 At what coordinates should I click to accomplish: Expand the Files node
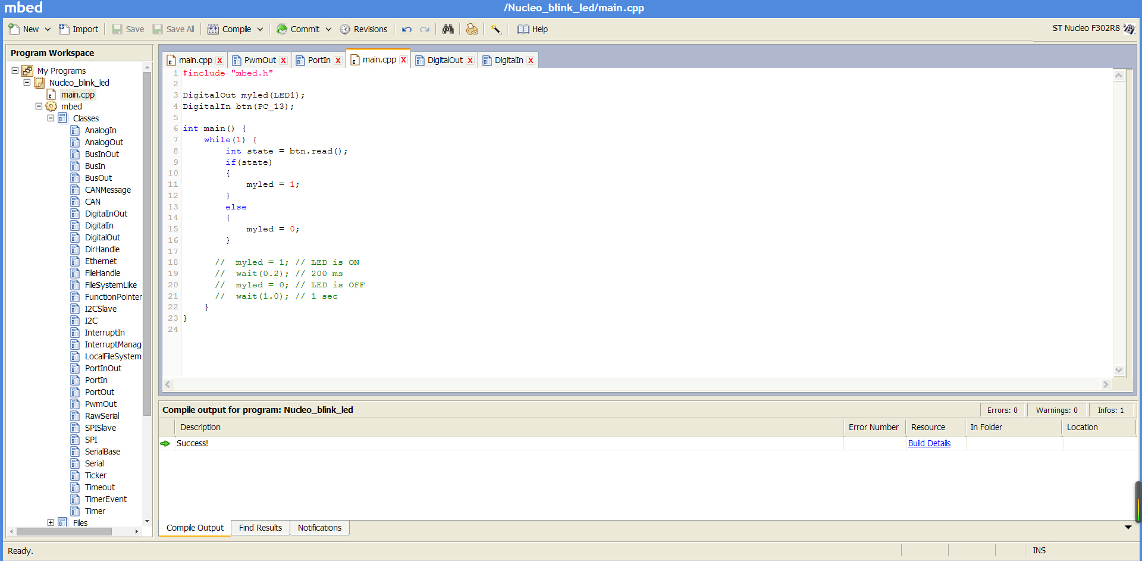pyautogui.click(x=51, y=522)
